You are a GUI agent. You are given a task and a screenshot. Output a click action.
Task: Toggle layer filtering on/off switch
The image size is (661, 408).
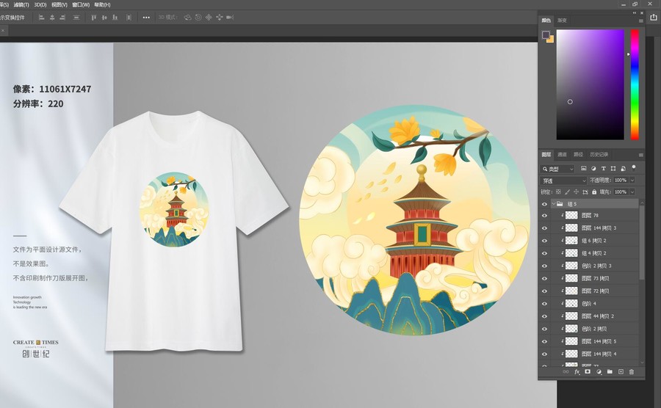(634, 167)
